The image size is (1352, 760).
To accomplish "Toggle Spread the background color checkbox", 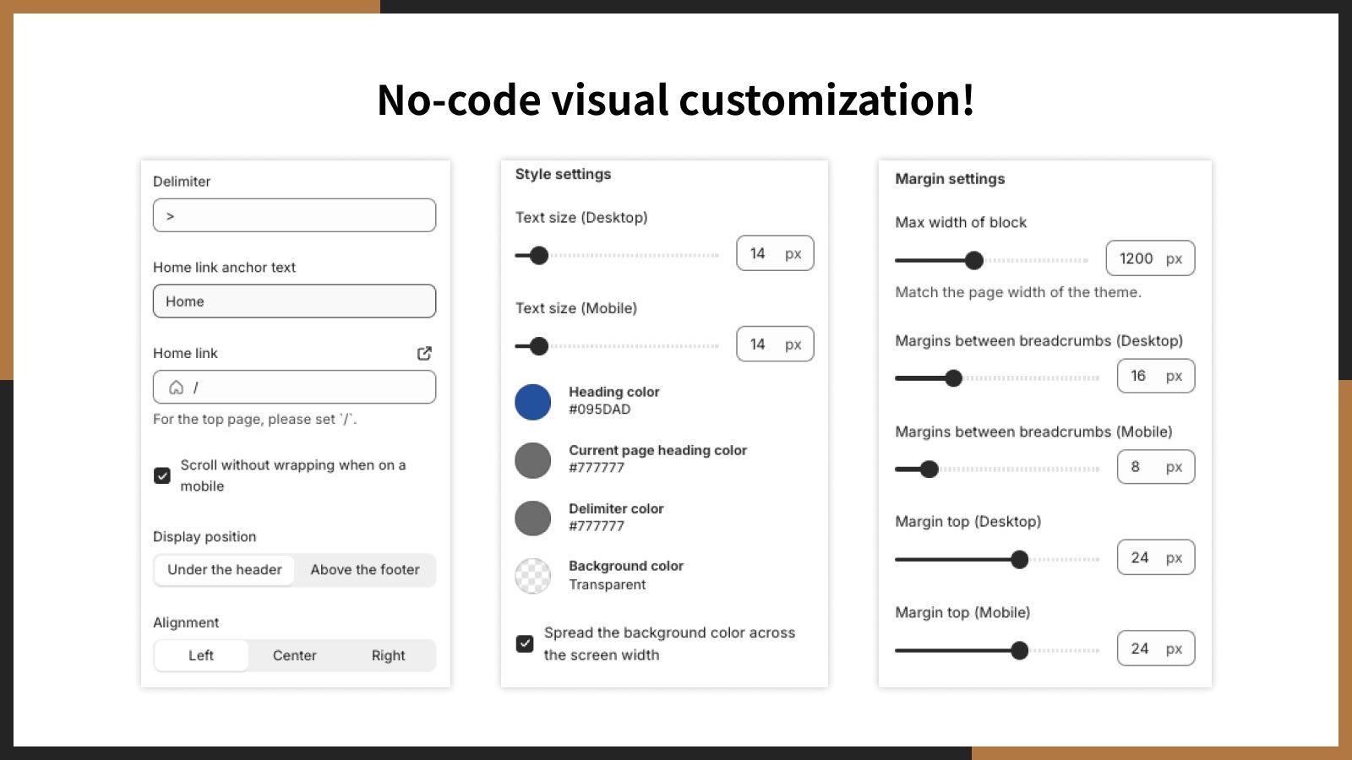I will tap(525, 643).
